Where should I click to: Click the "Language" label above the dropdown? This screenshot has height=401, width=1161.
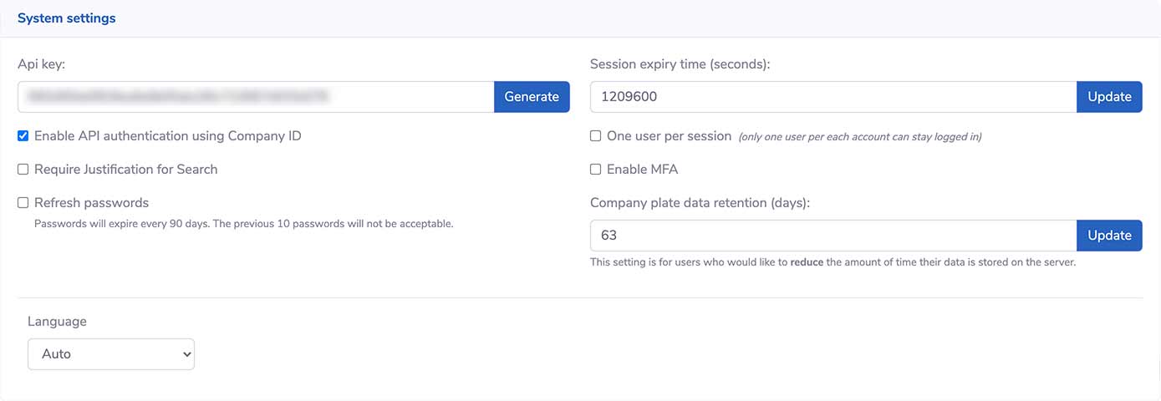[57, 322]
